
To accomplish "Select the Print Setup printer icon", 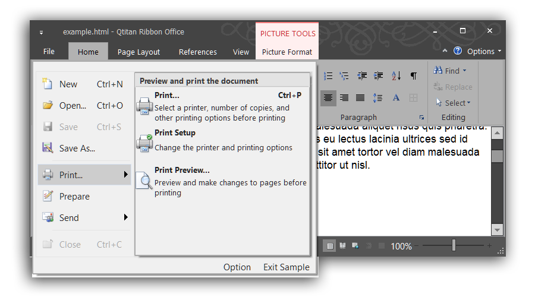I will click(144, 142).
